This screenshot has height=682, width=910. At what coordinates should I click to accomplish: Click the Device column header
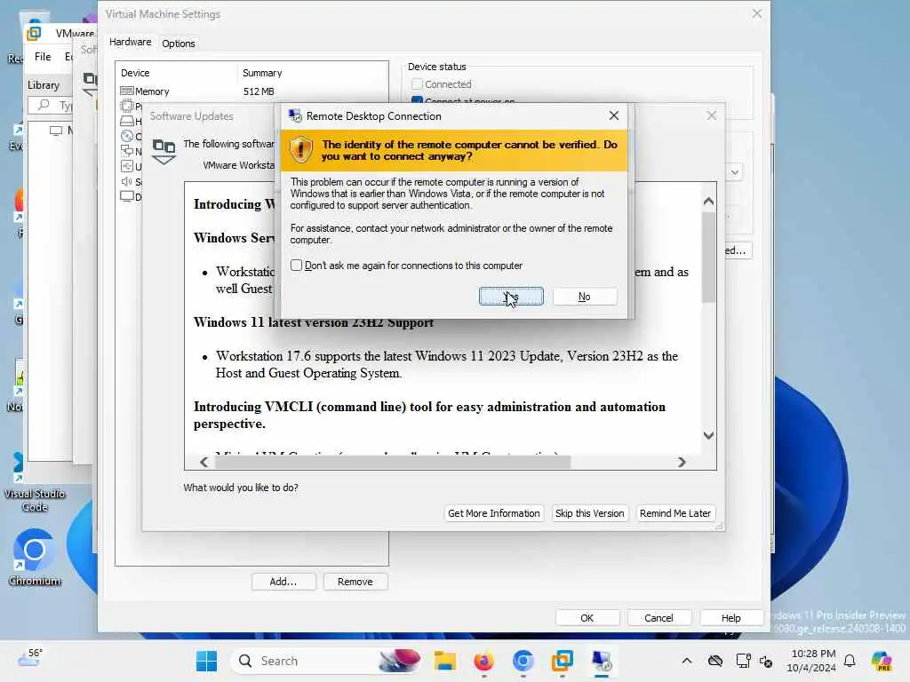click(x=135, y=73)
